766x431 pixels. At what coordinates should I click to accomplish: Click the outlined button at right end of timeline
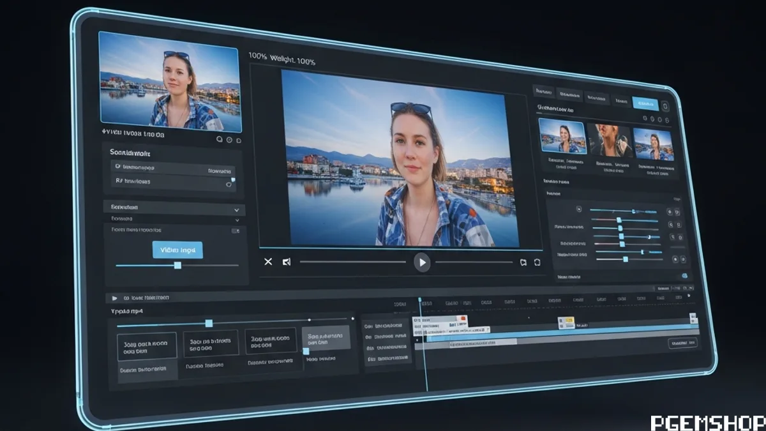point(682,343)
